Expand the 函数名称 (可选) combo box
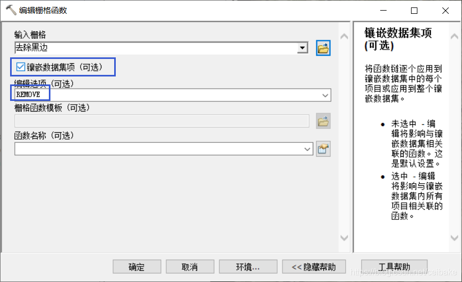 coord(307,149)
